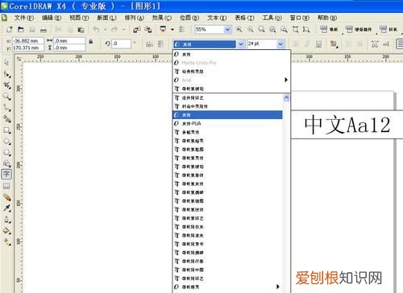Click the Zoom Out magnifier icon
This screenshot has width=403, height=293.
[x=251, y=29]
